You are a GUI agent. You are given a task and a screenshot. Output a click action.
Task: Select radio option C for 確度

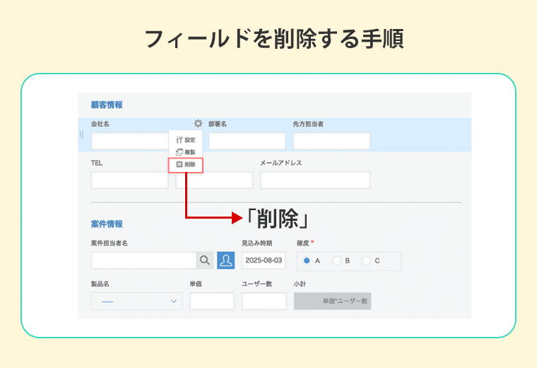coord(366,260)
